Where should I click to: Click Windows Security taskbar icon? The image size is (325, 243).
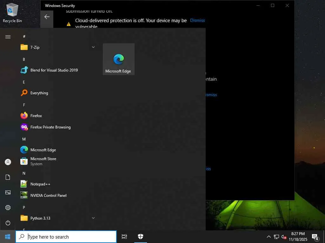(x=141, y=237)
